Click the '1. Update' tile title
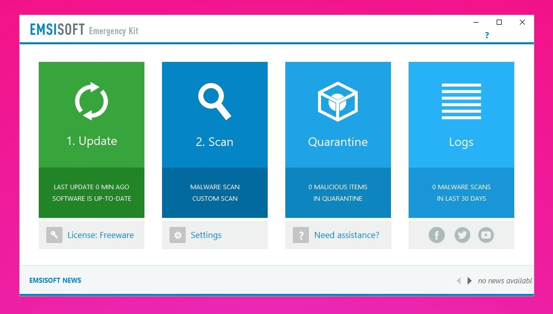This screenshot has height=314, width=553. click(x=92, y=141)
